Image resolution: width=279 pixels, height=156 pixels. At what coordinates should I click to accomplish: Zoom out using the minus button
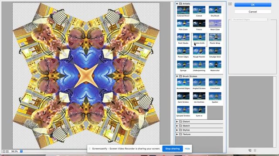point(4,151)
